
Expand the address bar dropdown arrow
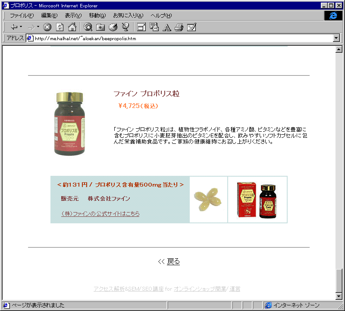[336, 38]
